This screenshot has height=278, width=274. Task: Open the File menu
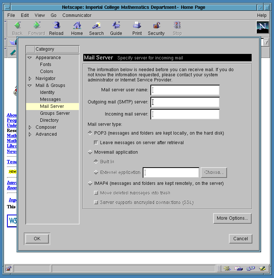tap(11, 15)
